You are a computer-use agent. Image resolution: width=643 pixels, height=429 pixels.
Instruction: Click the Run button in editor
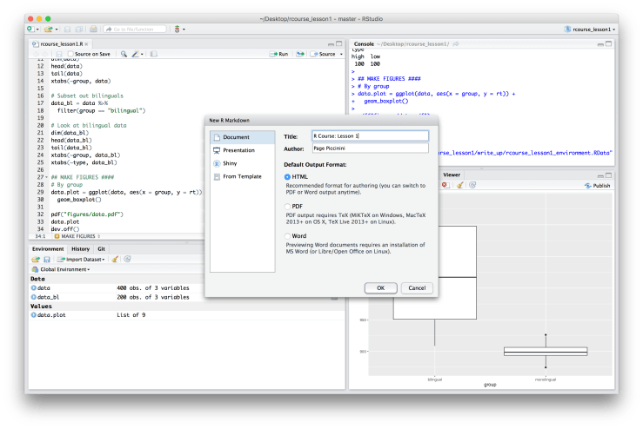[x=278, y=54]
